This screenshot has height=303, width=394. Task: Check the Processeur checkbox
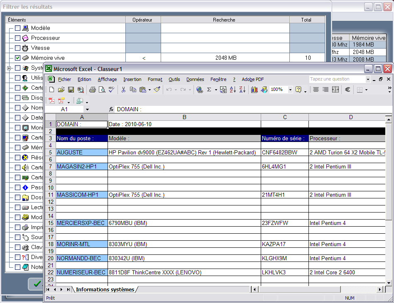(17, 38)
